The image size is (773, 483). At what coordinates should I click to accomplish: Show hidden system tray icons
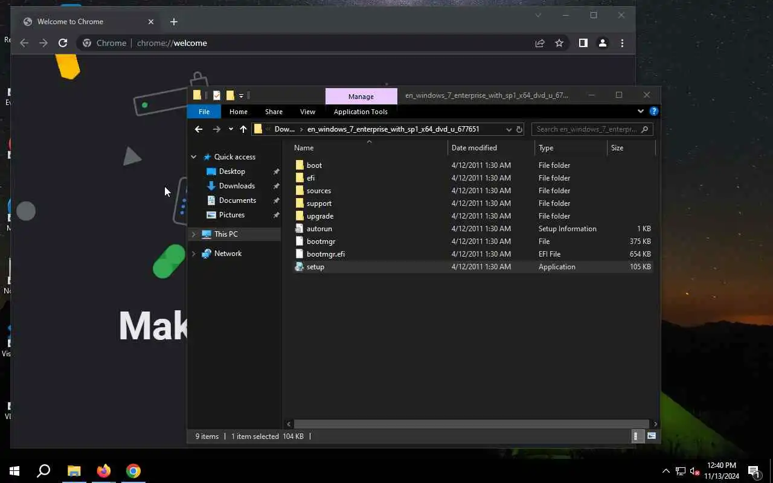tap(666, 471)
